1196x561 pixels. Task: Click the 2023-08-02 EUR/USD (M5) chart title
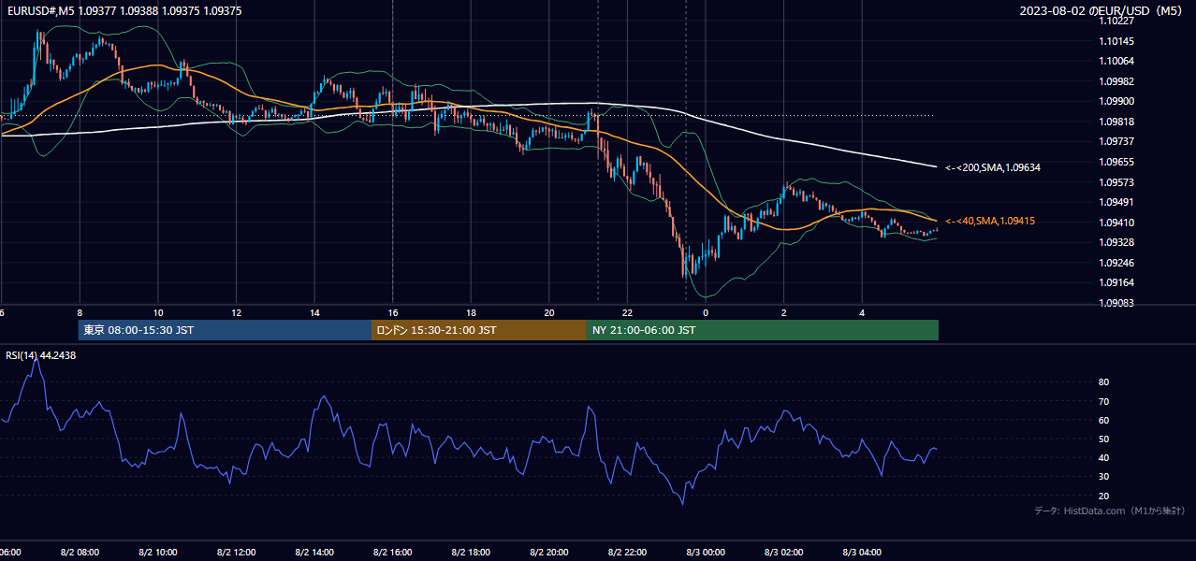1101,10
